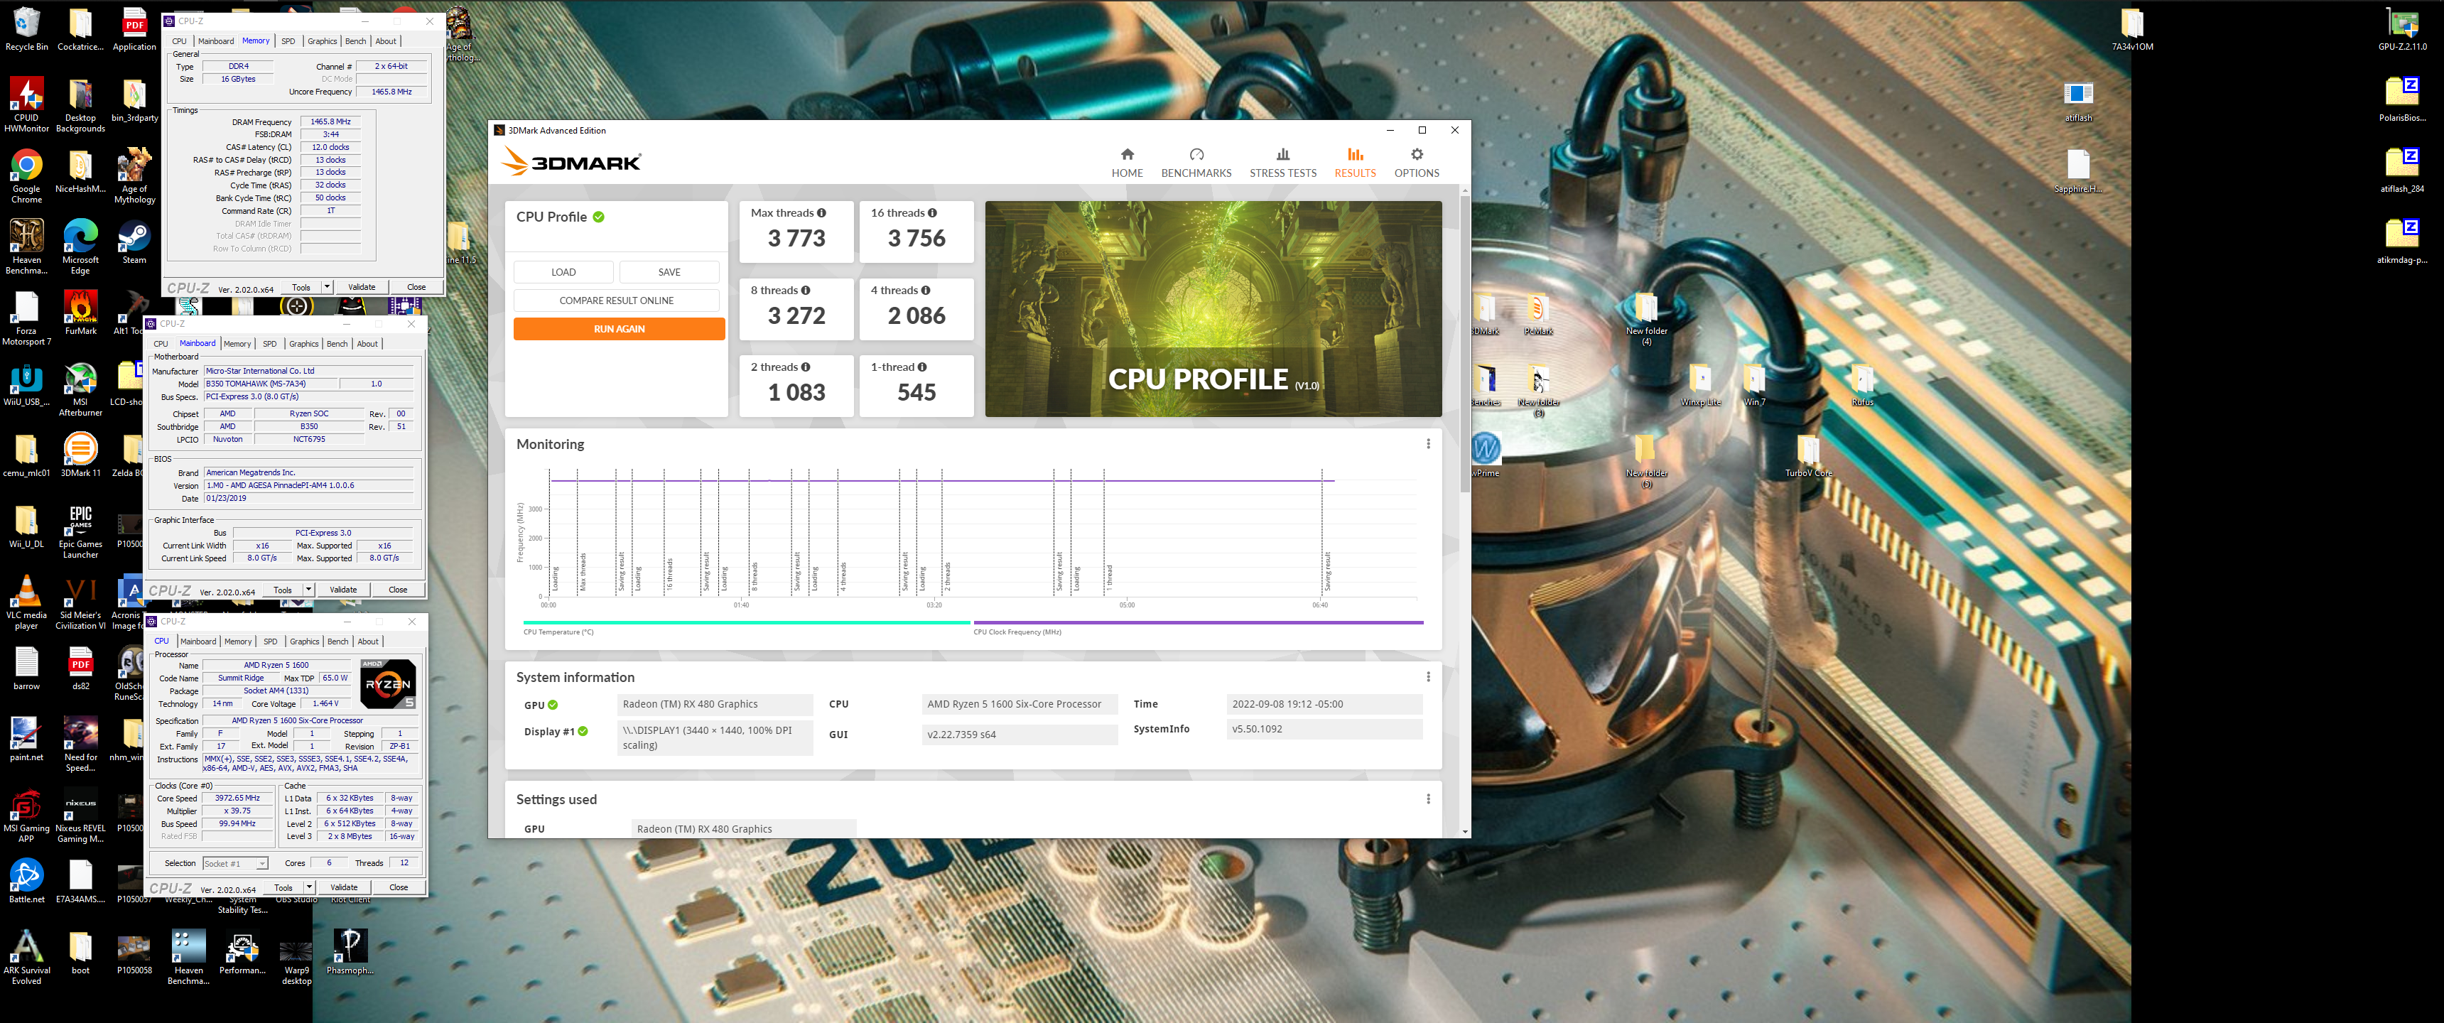Click Tools button in bottom CPU-Z window
This screenshot has width=2444, height=1023.
283,887
